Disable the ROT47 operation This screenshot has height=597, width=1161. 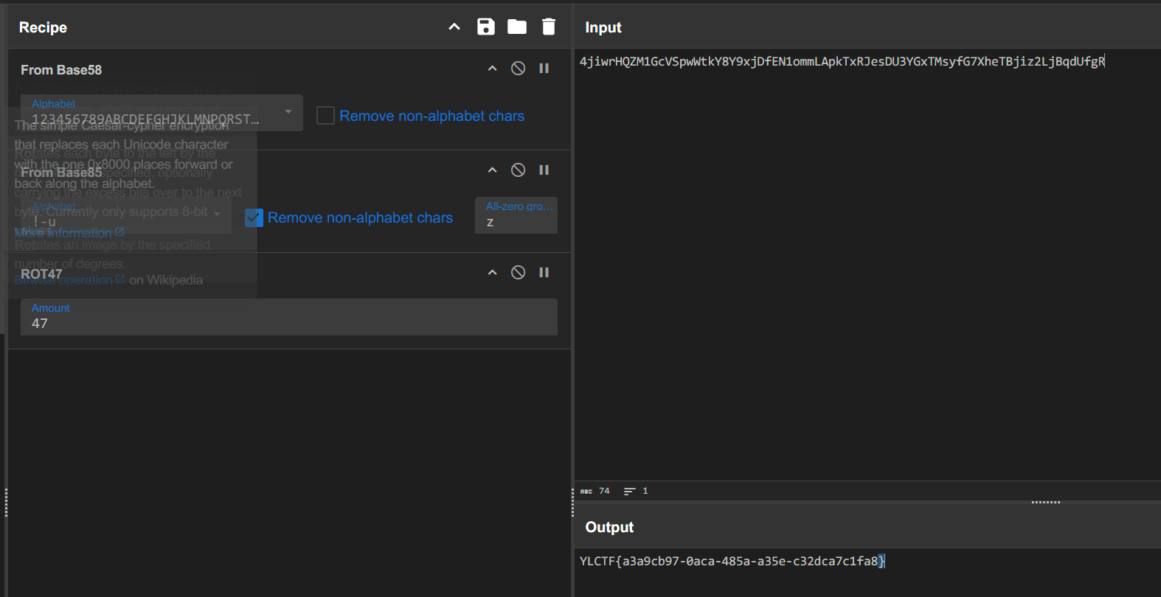pos(519,273)
